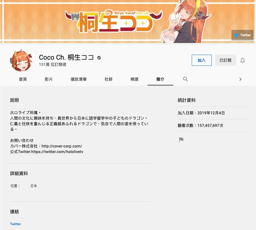Click the 桐生ココ banner logo

[113, 21]
